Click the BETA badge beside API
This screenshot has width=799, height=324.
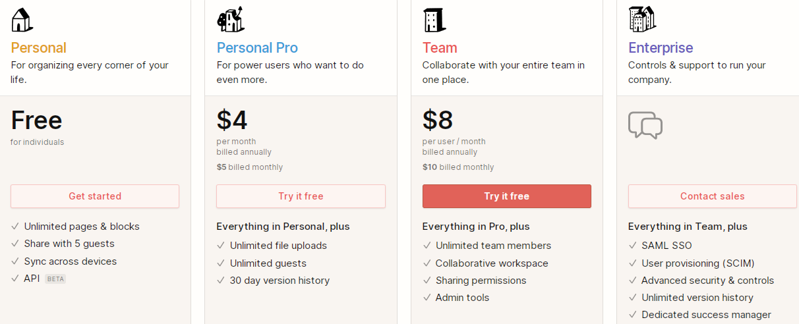tap(55, 279)
